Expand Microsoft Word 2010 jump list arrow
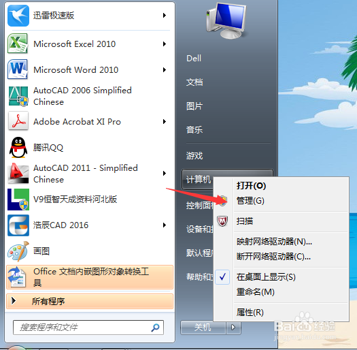 (165, 69)
